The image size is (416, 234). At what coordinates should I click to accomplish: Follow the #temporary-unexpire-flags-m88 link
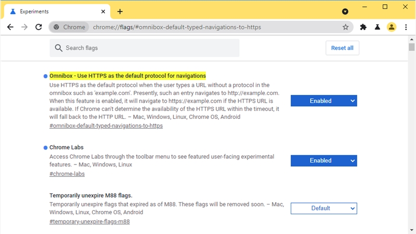pos(89,222)
